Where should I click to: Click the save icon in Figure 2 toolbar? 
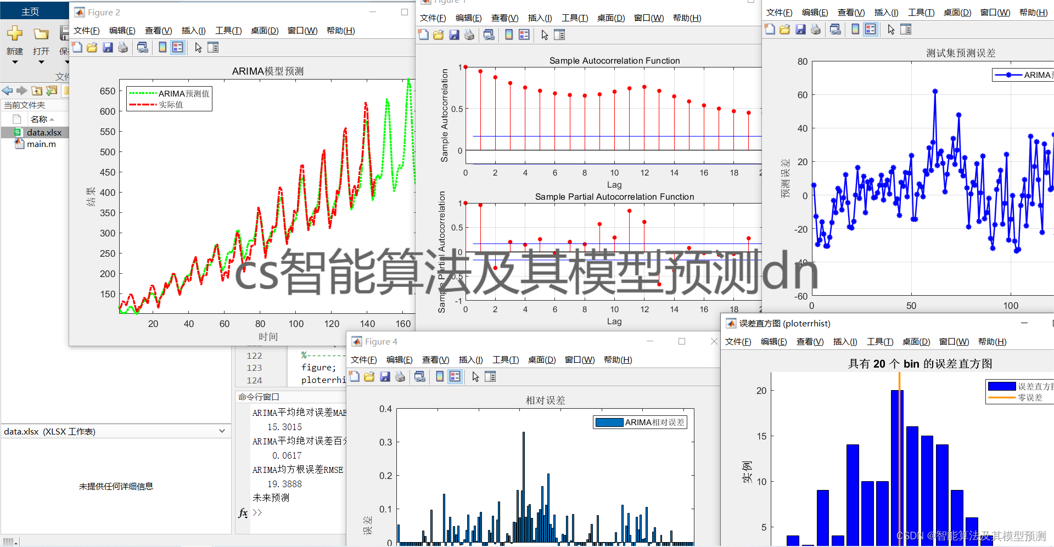[108, 47]
